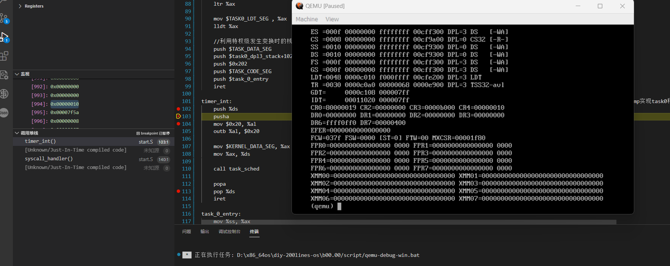Viewport: 670px width, 266px height.
Task: Select the first Unknown/Just-In-Time compiled code frame
Action: [x=93, y=150]
